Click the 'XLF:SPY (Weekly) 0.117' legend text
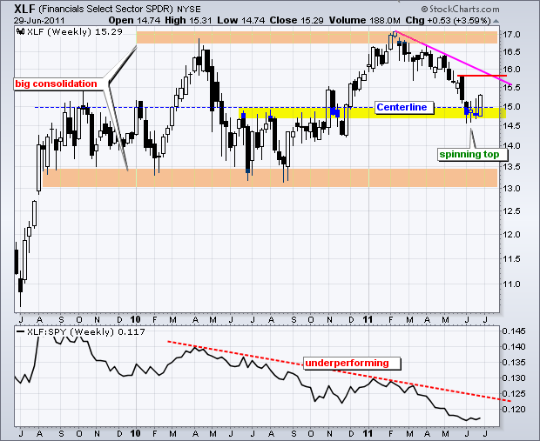This screenshot has height=441, width=540. pos(85,332)
